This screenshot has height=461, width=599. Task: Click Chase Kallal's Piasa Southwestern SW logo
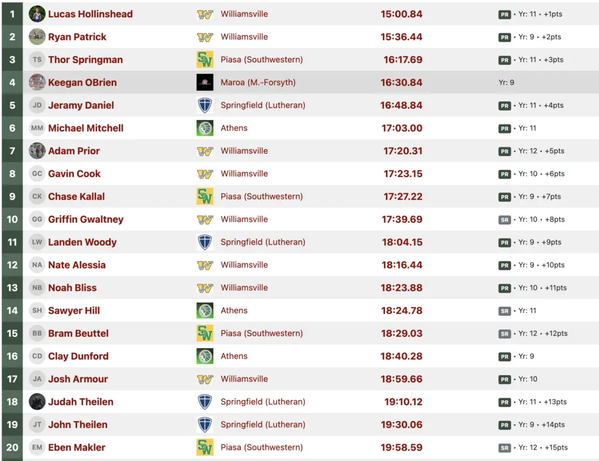click(205, 197)
